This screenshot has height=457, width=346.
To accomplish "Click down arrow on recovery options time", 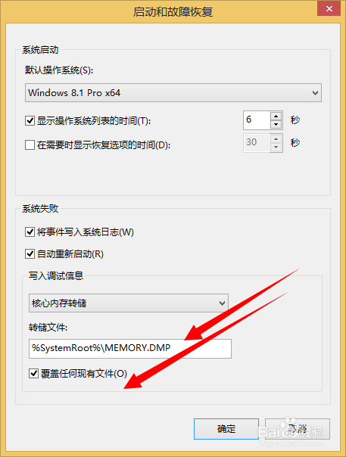I will pyautogui.click(x=276, y=148).
